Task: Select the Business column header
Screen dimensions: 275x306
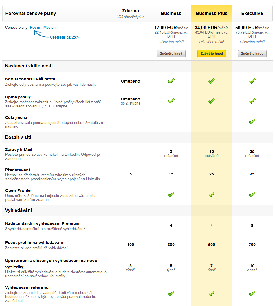Action: [x=171, y=14]
